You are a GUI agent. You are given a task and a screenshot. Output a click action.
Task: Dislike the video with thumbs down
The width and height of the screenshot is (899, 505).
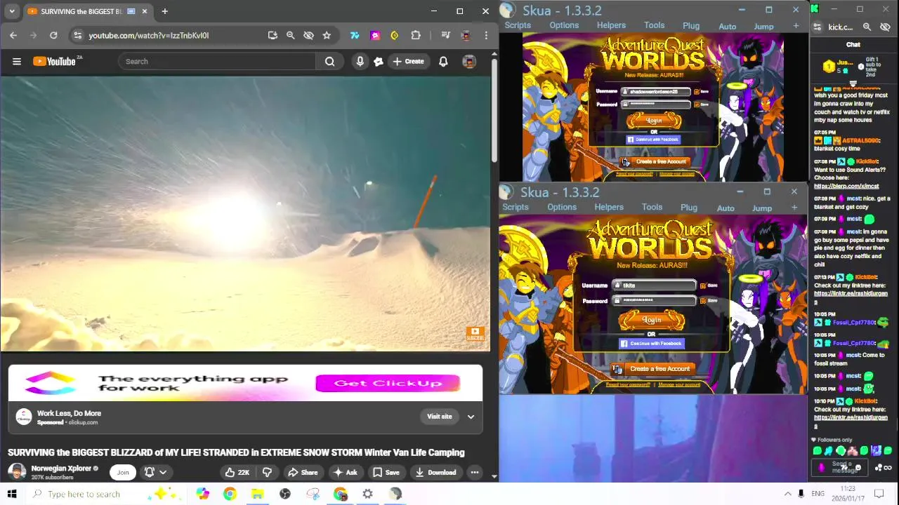[267, 472]
